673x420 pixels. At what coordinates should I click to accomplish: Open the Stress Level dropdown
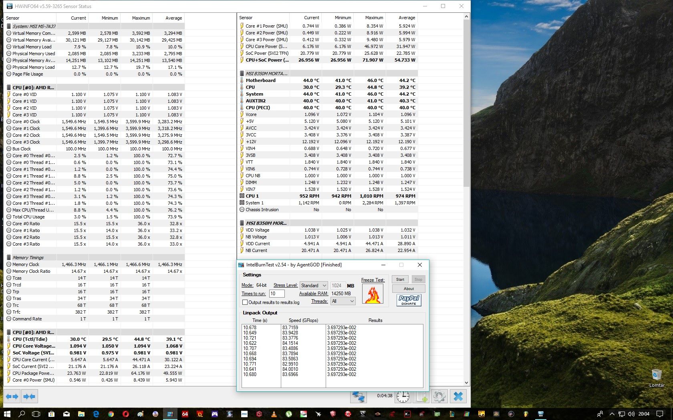coord(314,286)
